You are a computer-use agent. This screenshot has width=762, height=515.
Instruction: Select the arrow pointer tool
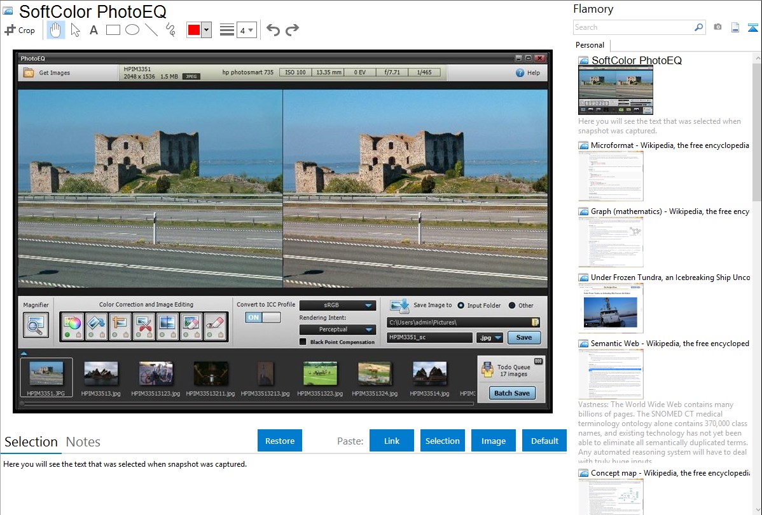75,30
